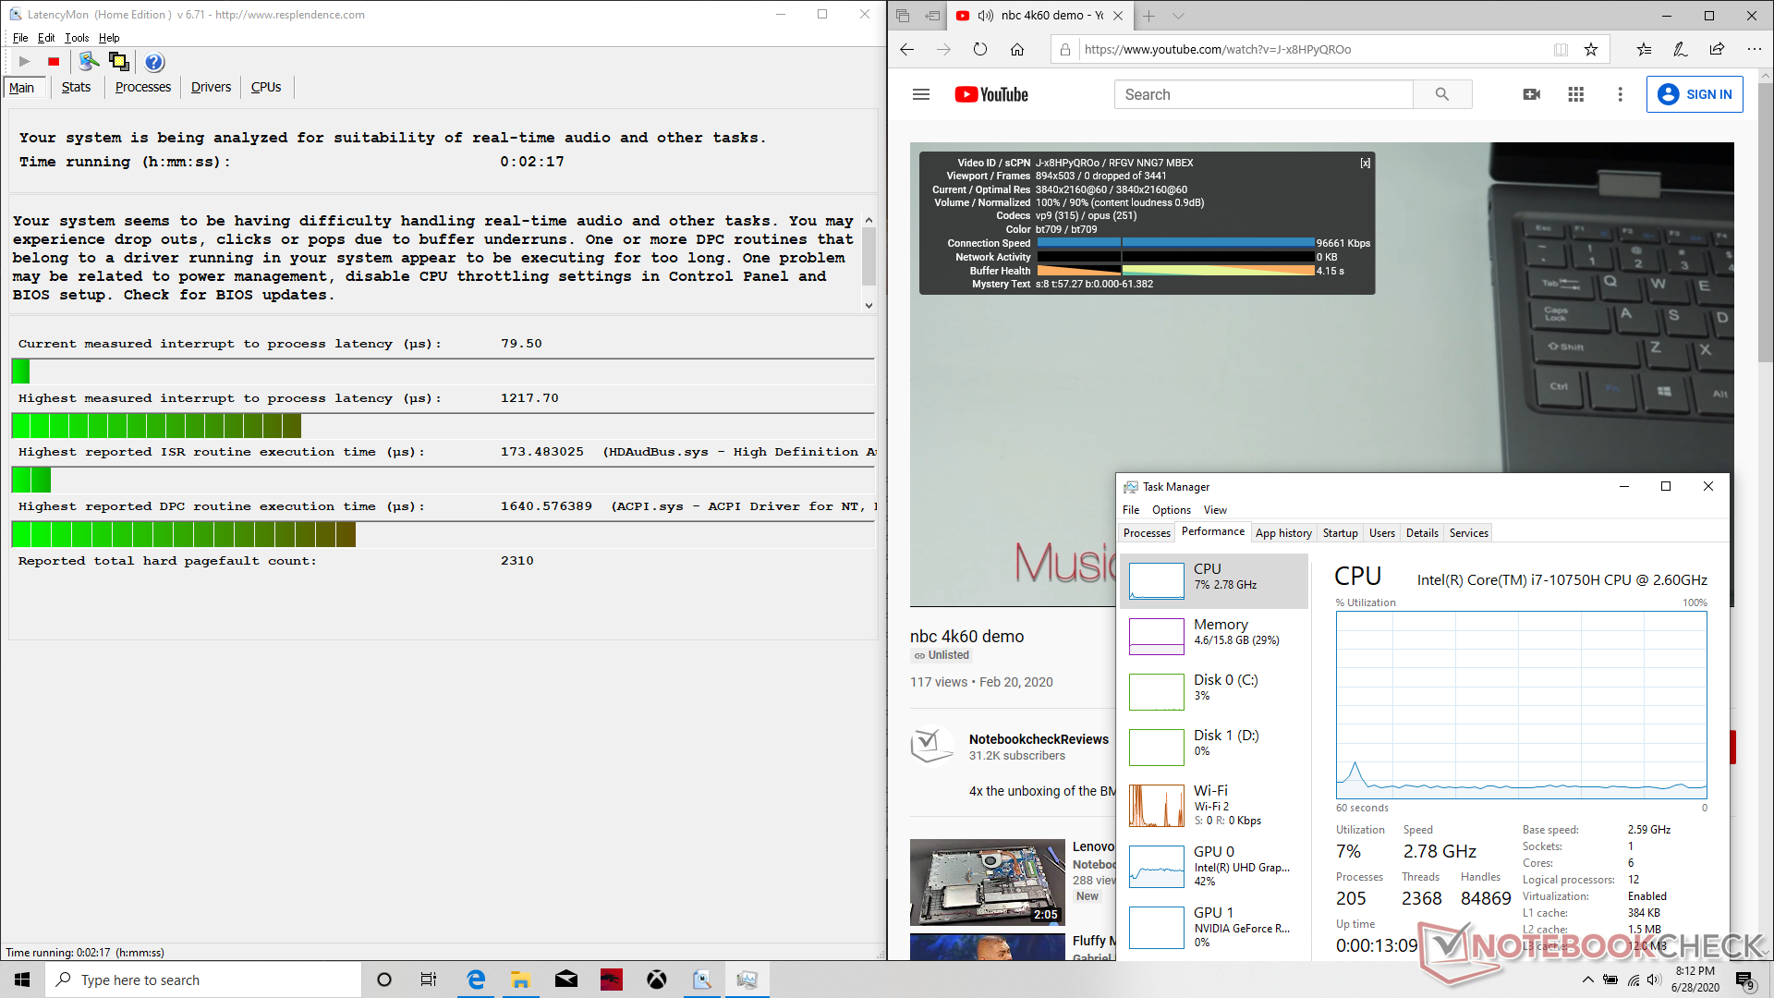Click the YouTube search magnifier button

1441,94
